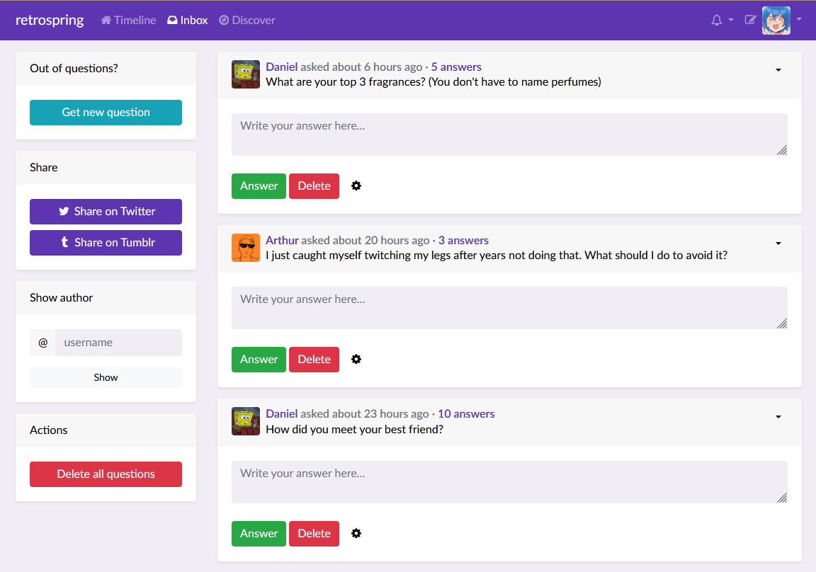This screenshot has height=572, width=816.
Task: Click Daniel's avatar on the best friend question
Action: click(246, 421)
